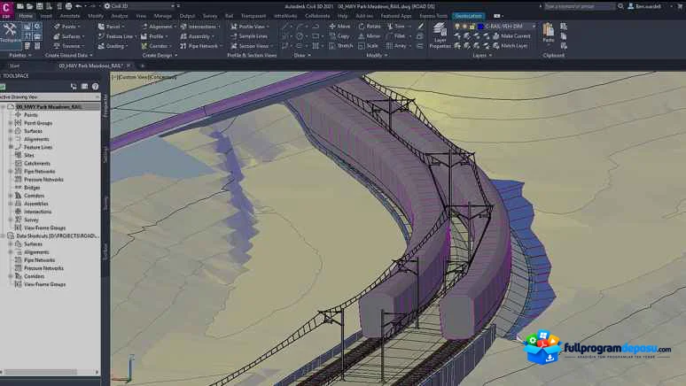
Task: Select the 00_HWY Park Meadows drawing tab
Action: (90, 66)
